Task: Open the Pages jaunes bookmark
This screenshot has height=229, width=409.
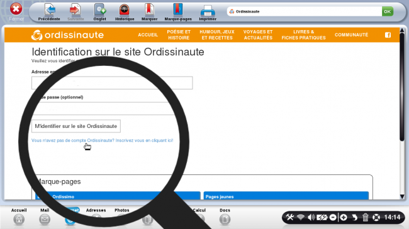Action: (286, 196)
